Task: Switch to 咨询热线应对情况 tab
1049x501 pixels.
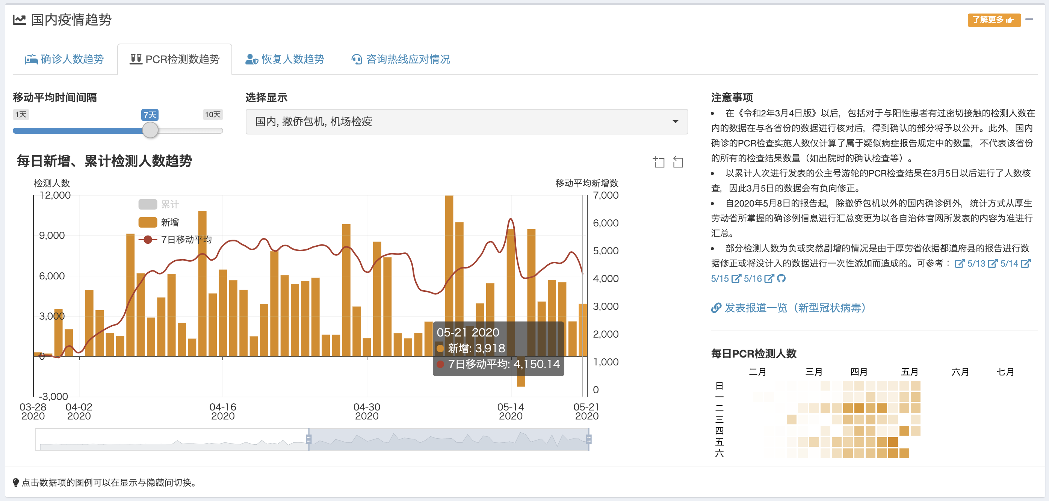Action: point(401,59)
